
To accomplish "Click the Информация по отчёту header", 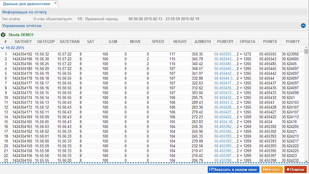I will pos(24,12).
